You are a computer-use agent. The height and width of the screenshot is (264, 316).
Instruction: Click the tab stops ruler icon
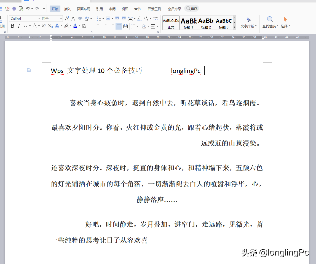[x=155, y=19]
